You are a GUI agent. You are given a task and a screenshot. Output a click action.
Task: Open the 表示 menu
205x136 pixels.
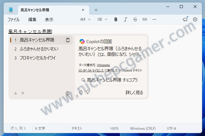pos(49,20)
